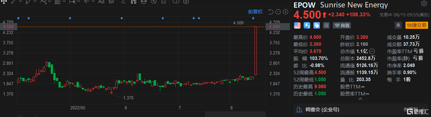The height and width of the screenshot is (117, 431).
Task: Select the Aa text annotation tool
Action: point(101,2)
